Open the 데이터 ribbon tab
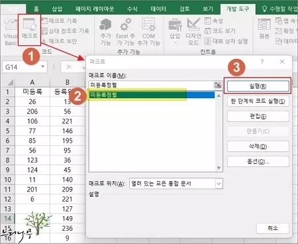Image resolution: width=298 pixels, height=244 pixels. pyautogui.click(x=158, y=9)
